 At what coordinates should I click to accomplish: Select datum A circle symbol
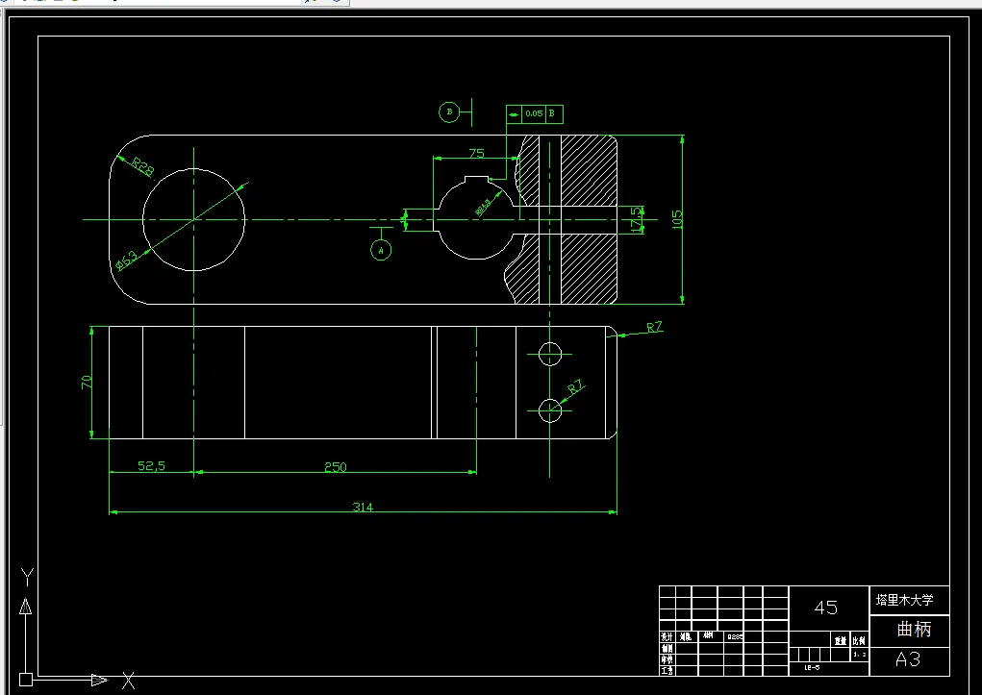pos(381,251)
